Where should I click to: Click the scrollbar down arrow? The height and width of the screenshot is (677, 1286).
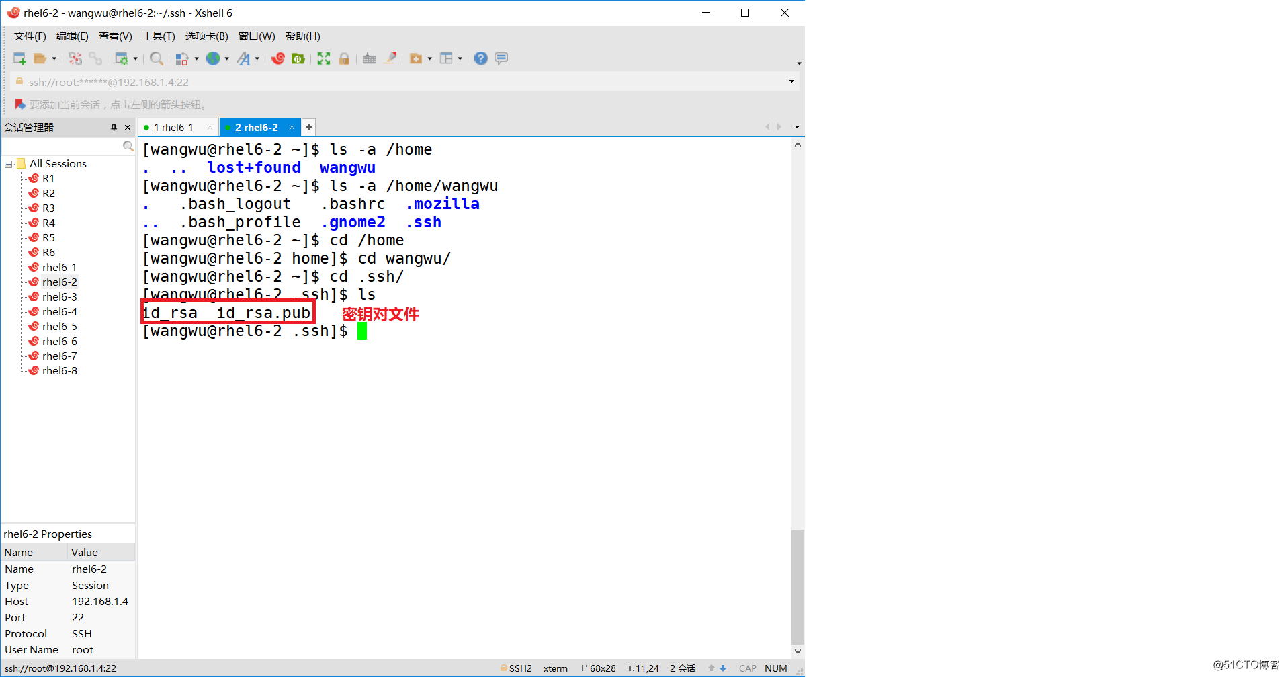pos(798,651)
